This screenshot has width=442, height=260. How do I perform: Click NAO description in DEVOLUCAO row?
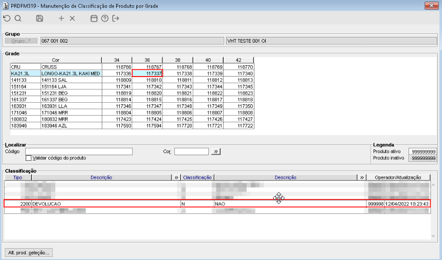pyautogui.click(x=290, y=203)
